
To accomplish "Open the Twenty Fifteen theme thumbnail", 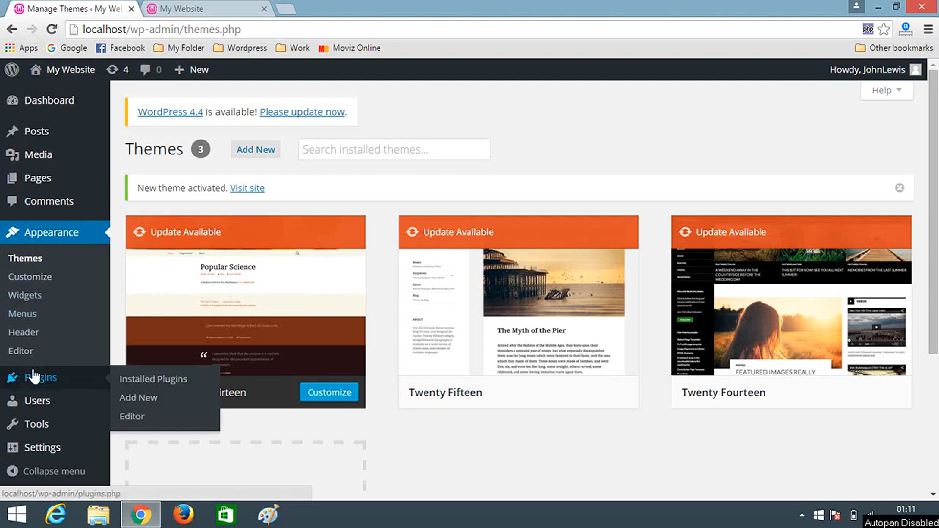I will tap(518, 312).
